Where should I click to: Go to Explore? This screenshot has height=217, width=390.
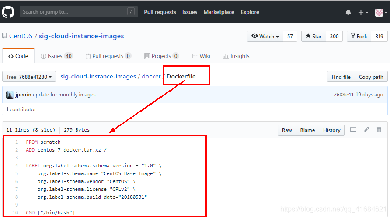250,12
